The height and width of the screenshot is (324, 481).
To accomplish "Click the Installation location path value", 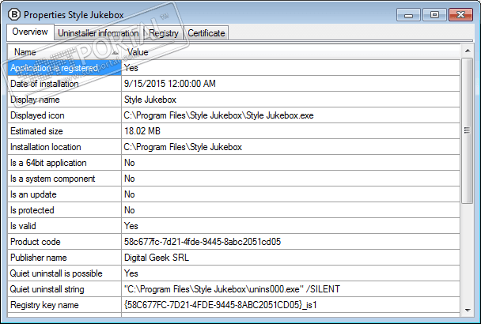I will click(183, 147).
